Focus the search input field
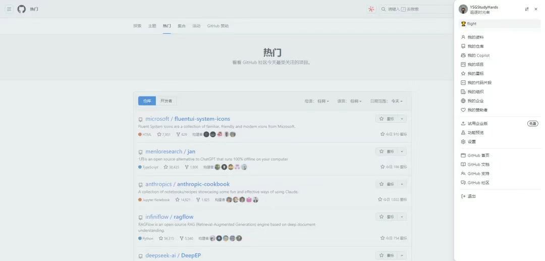Screen dimensions: 545x261 coord(416,10)
